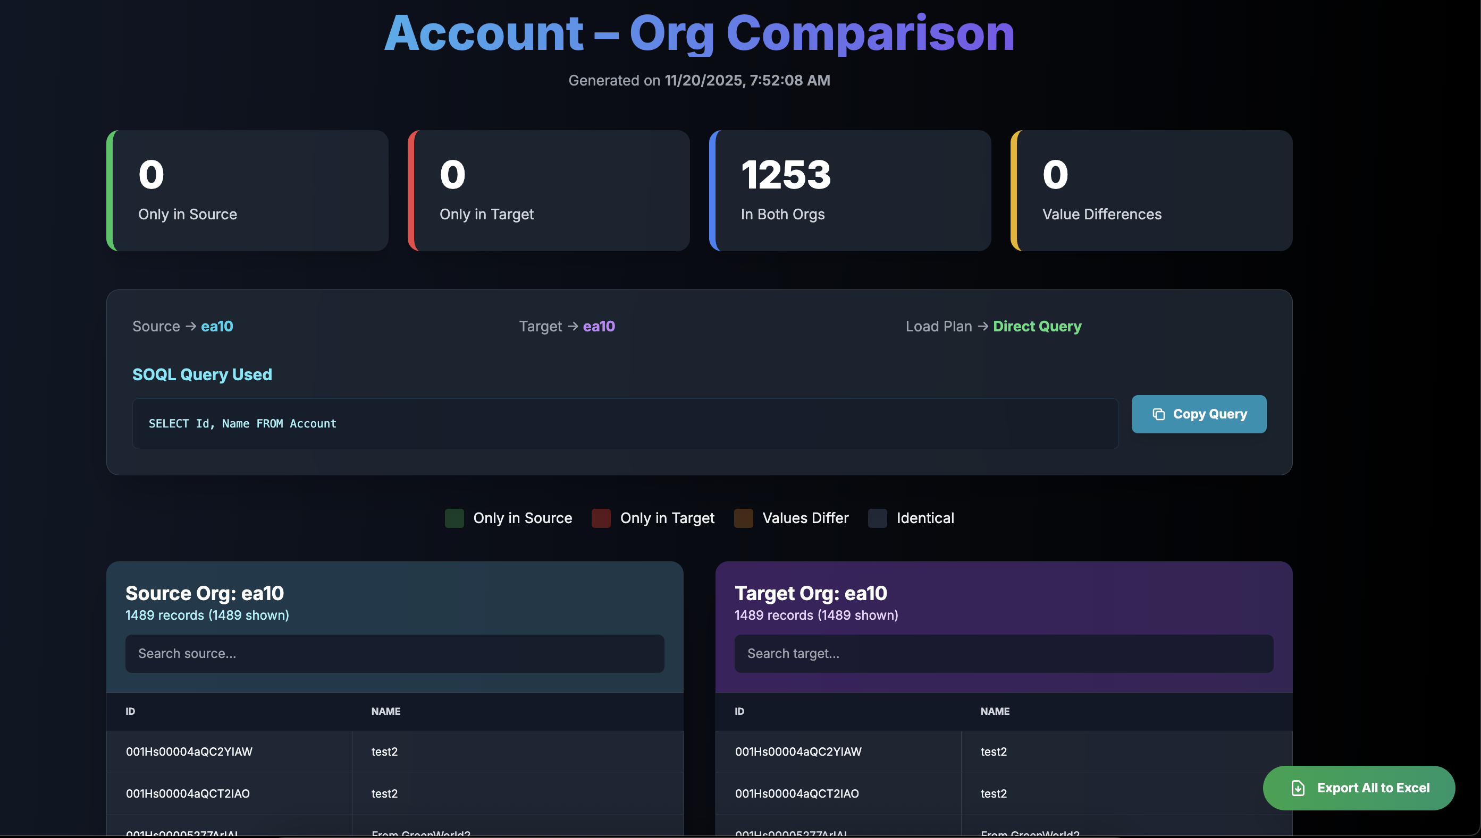Click the copy icon in Copy Query button
Screen dimensions: 1481x838
click(1158, 414)
